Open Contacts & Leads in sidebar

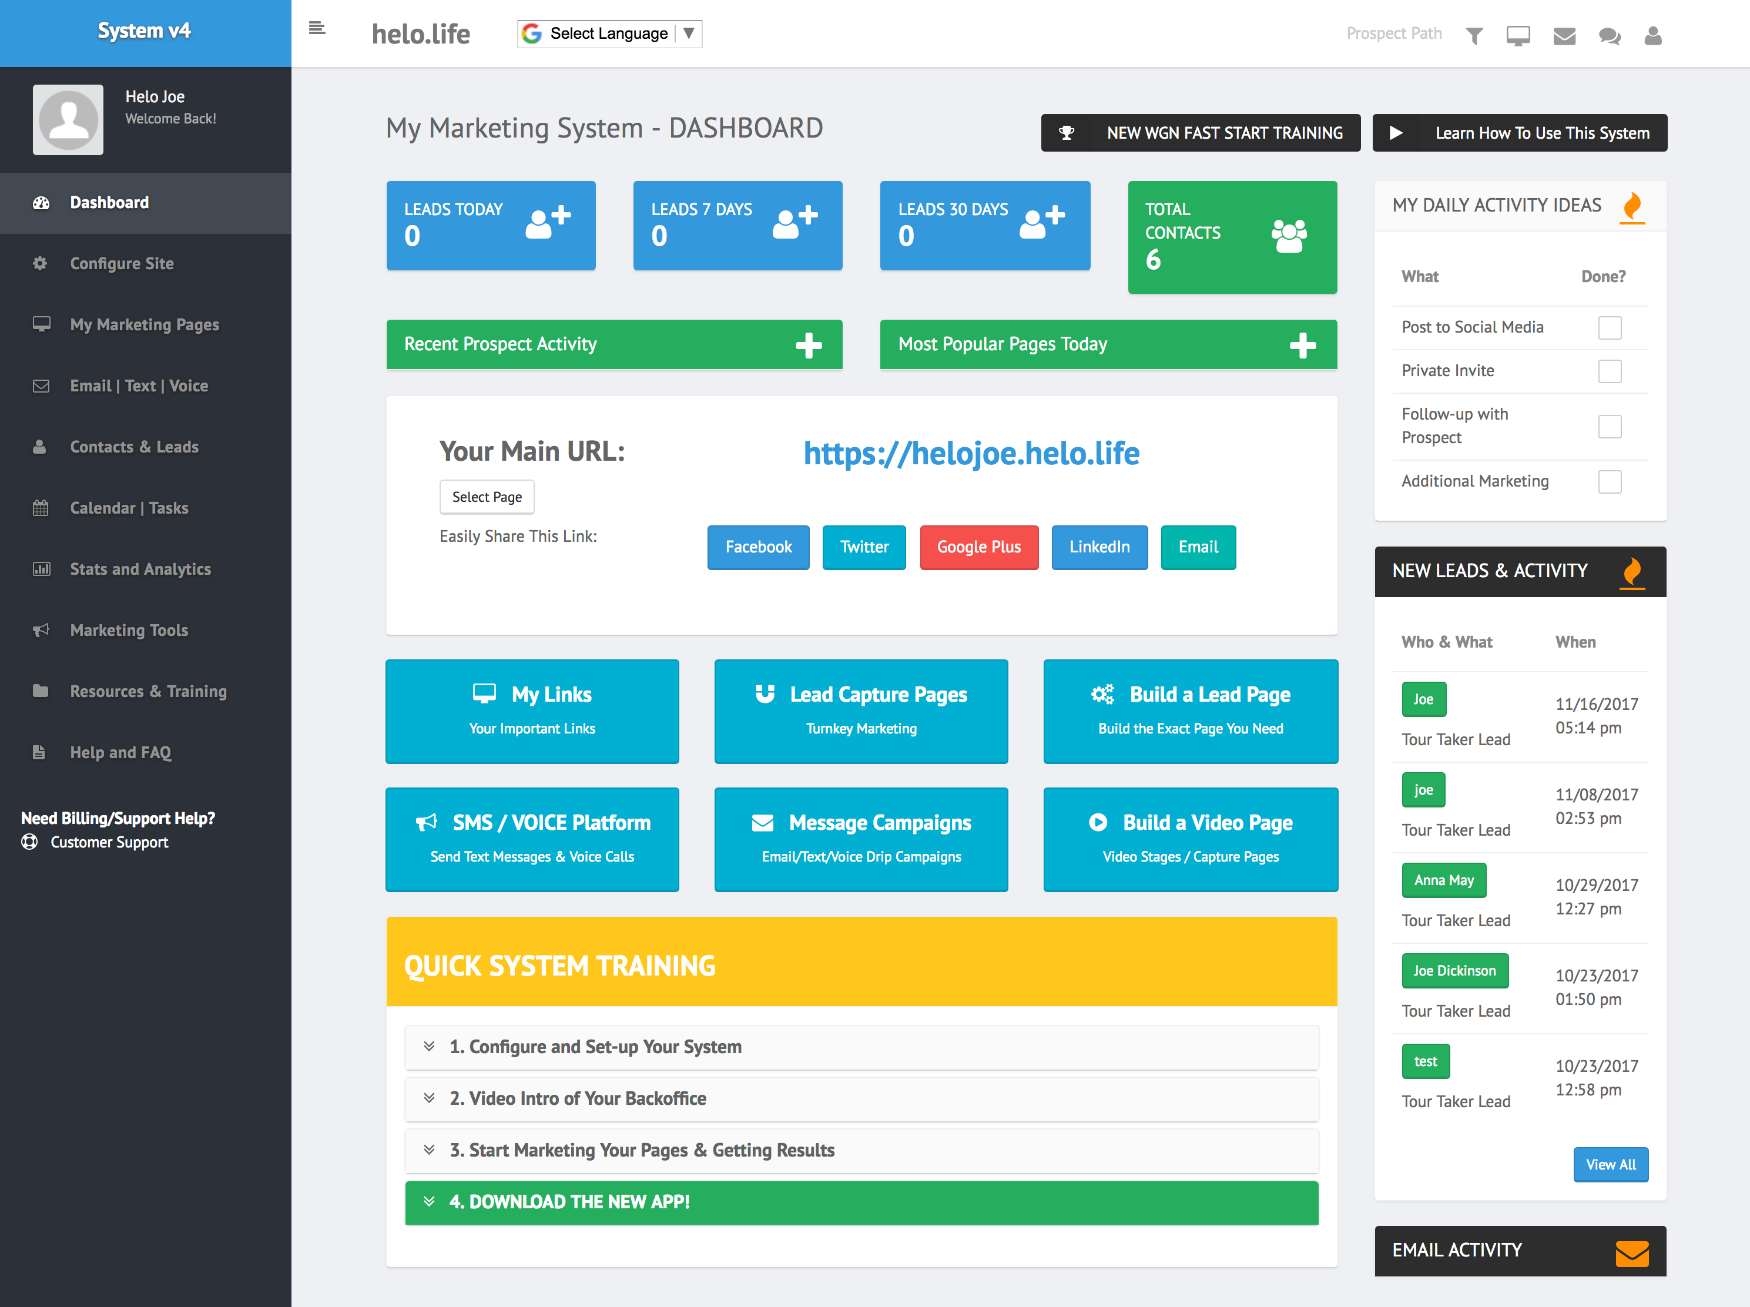pos(134,447)
